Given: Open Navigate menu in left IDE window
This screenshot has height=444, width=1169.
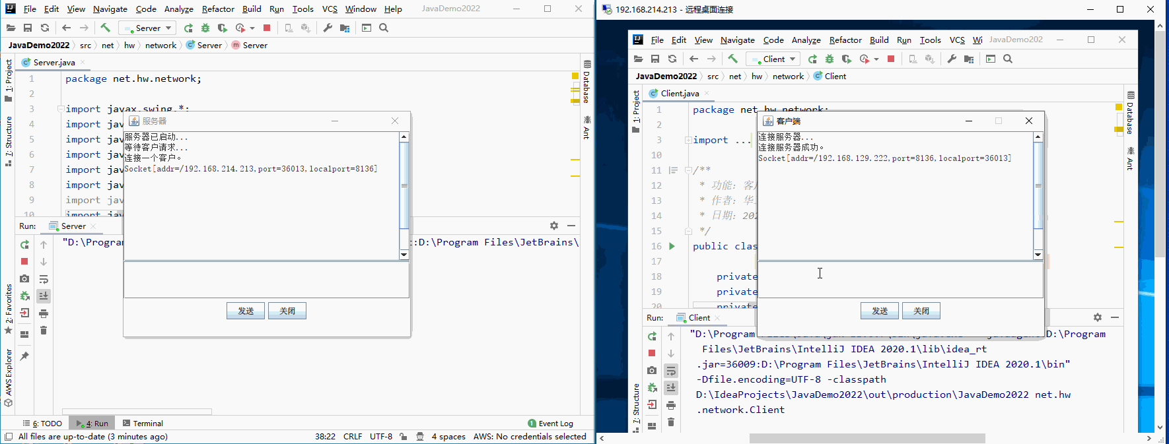Looking at the screenshot, I should [110, 9].
